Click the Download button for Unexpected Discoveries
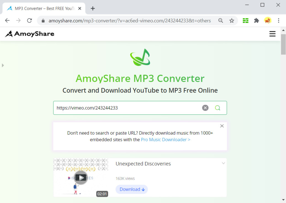Image resolution: width=286 pixels, height=203 pixels. 132,189
